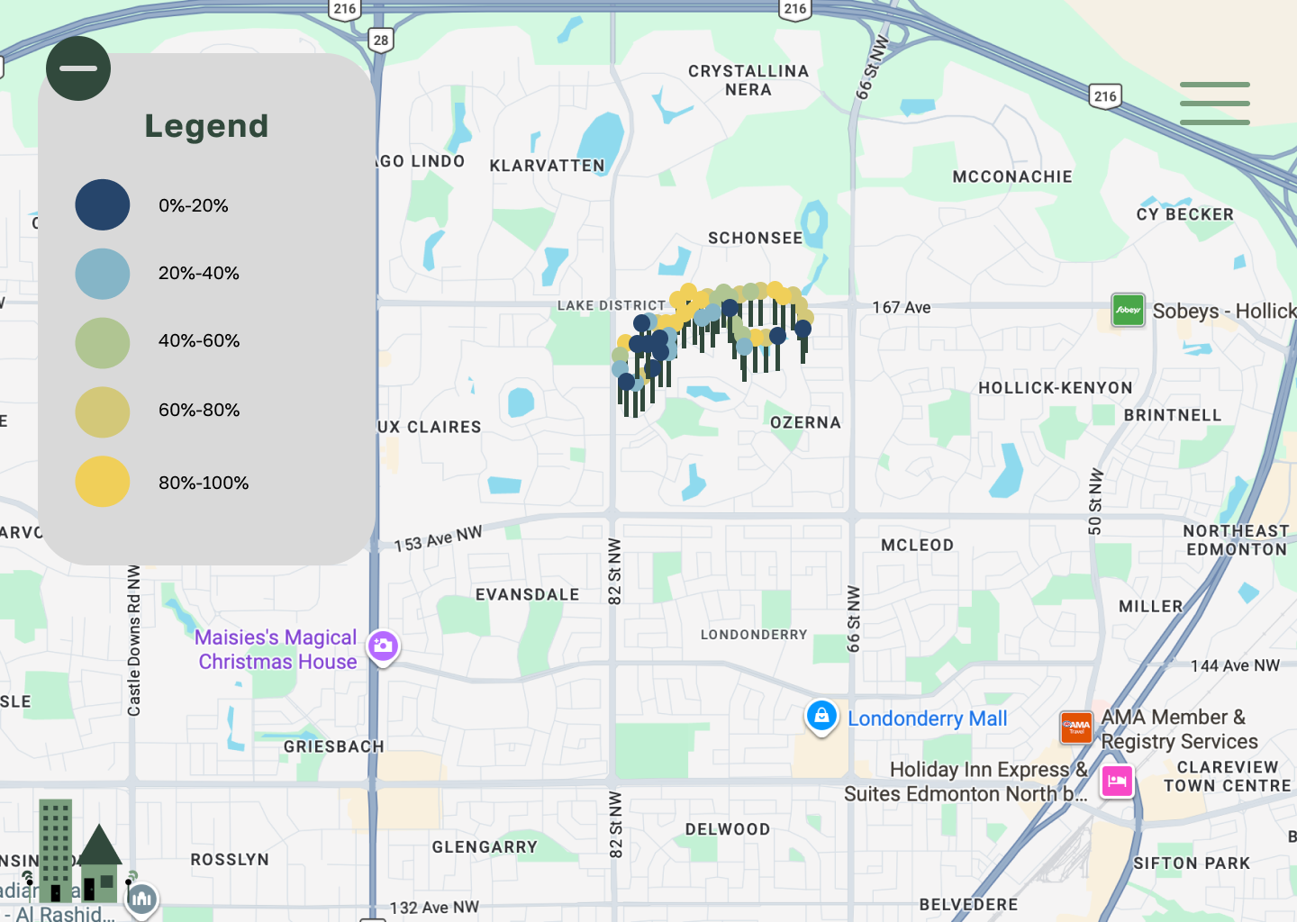The width and height of the screenshot is (1297, 922).
Task: Open Holiday Inn Express & Suites label
Action: 966,782
